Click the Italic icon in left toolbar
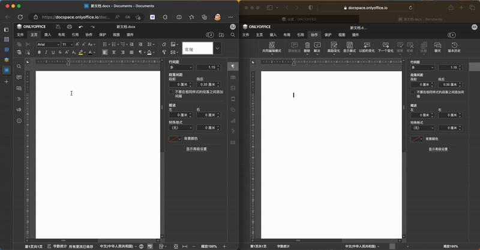Viewport: 480px width, 250px height. click(46, 53)
